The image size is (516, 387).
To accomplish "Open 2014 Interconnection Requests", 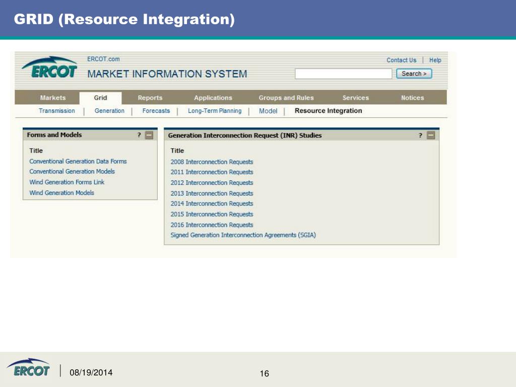I will (212, 204).
